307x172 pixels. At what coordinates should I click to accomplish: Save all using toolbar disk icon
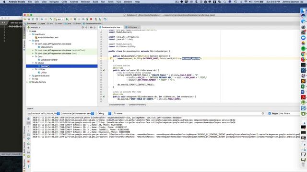[29, 19]
